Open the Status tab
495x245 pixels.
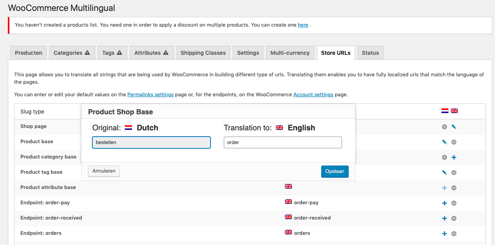[x=370, y=53]
